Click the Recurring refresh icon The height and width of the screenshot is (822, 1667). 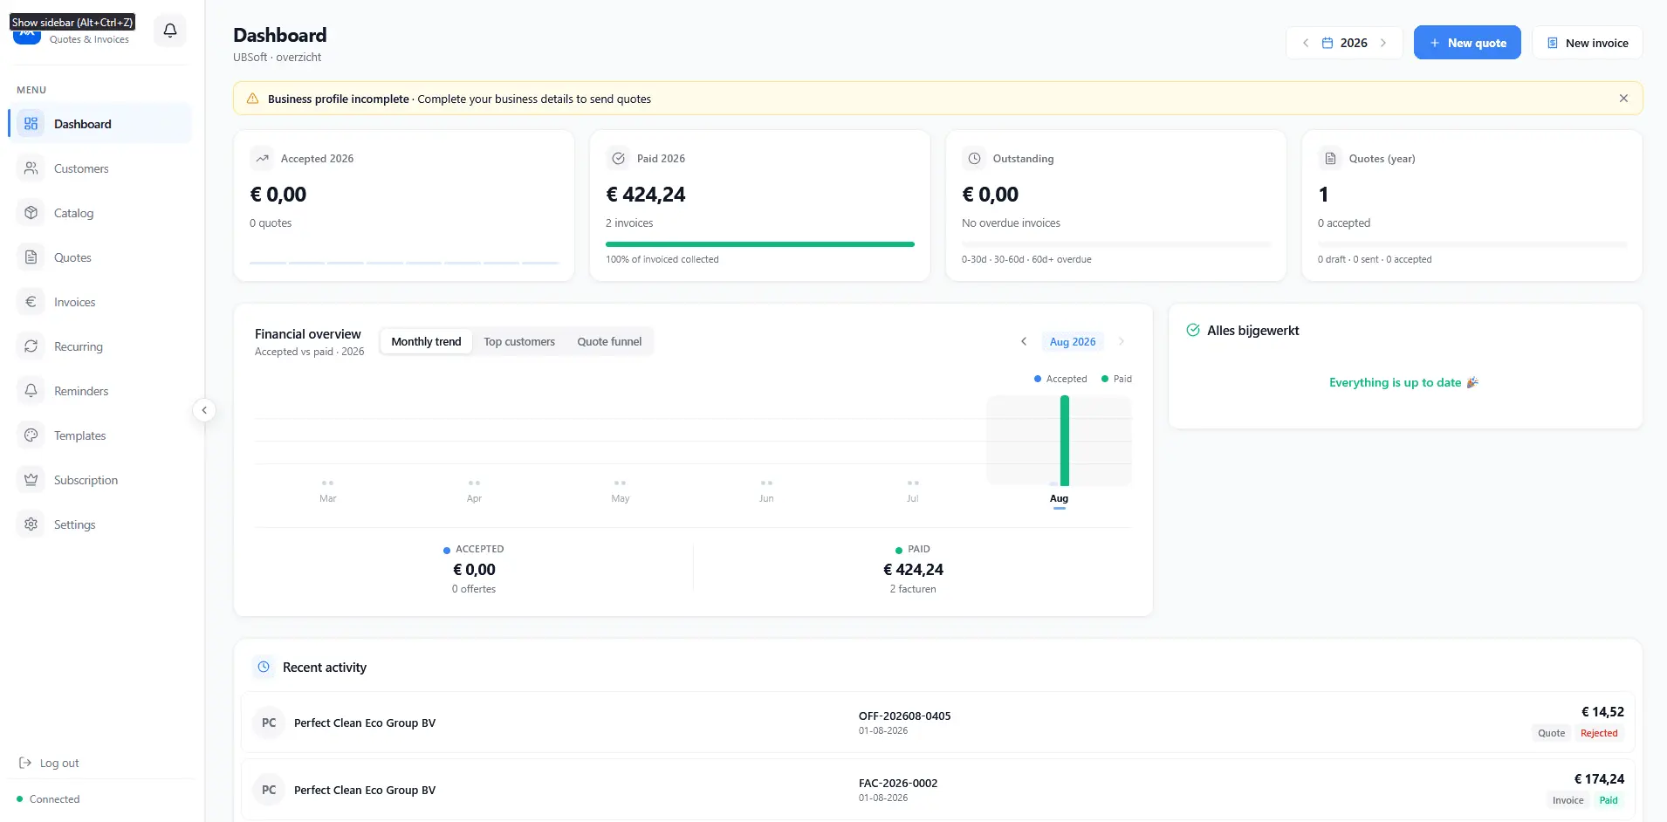tap(31, 346)
